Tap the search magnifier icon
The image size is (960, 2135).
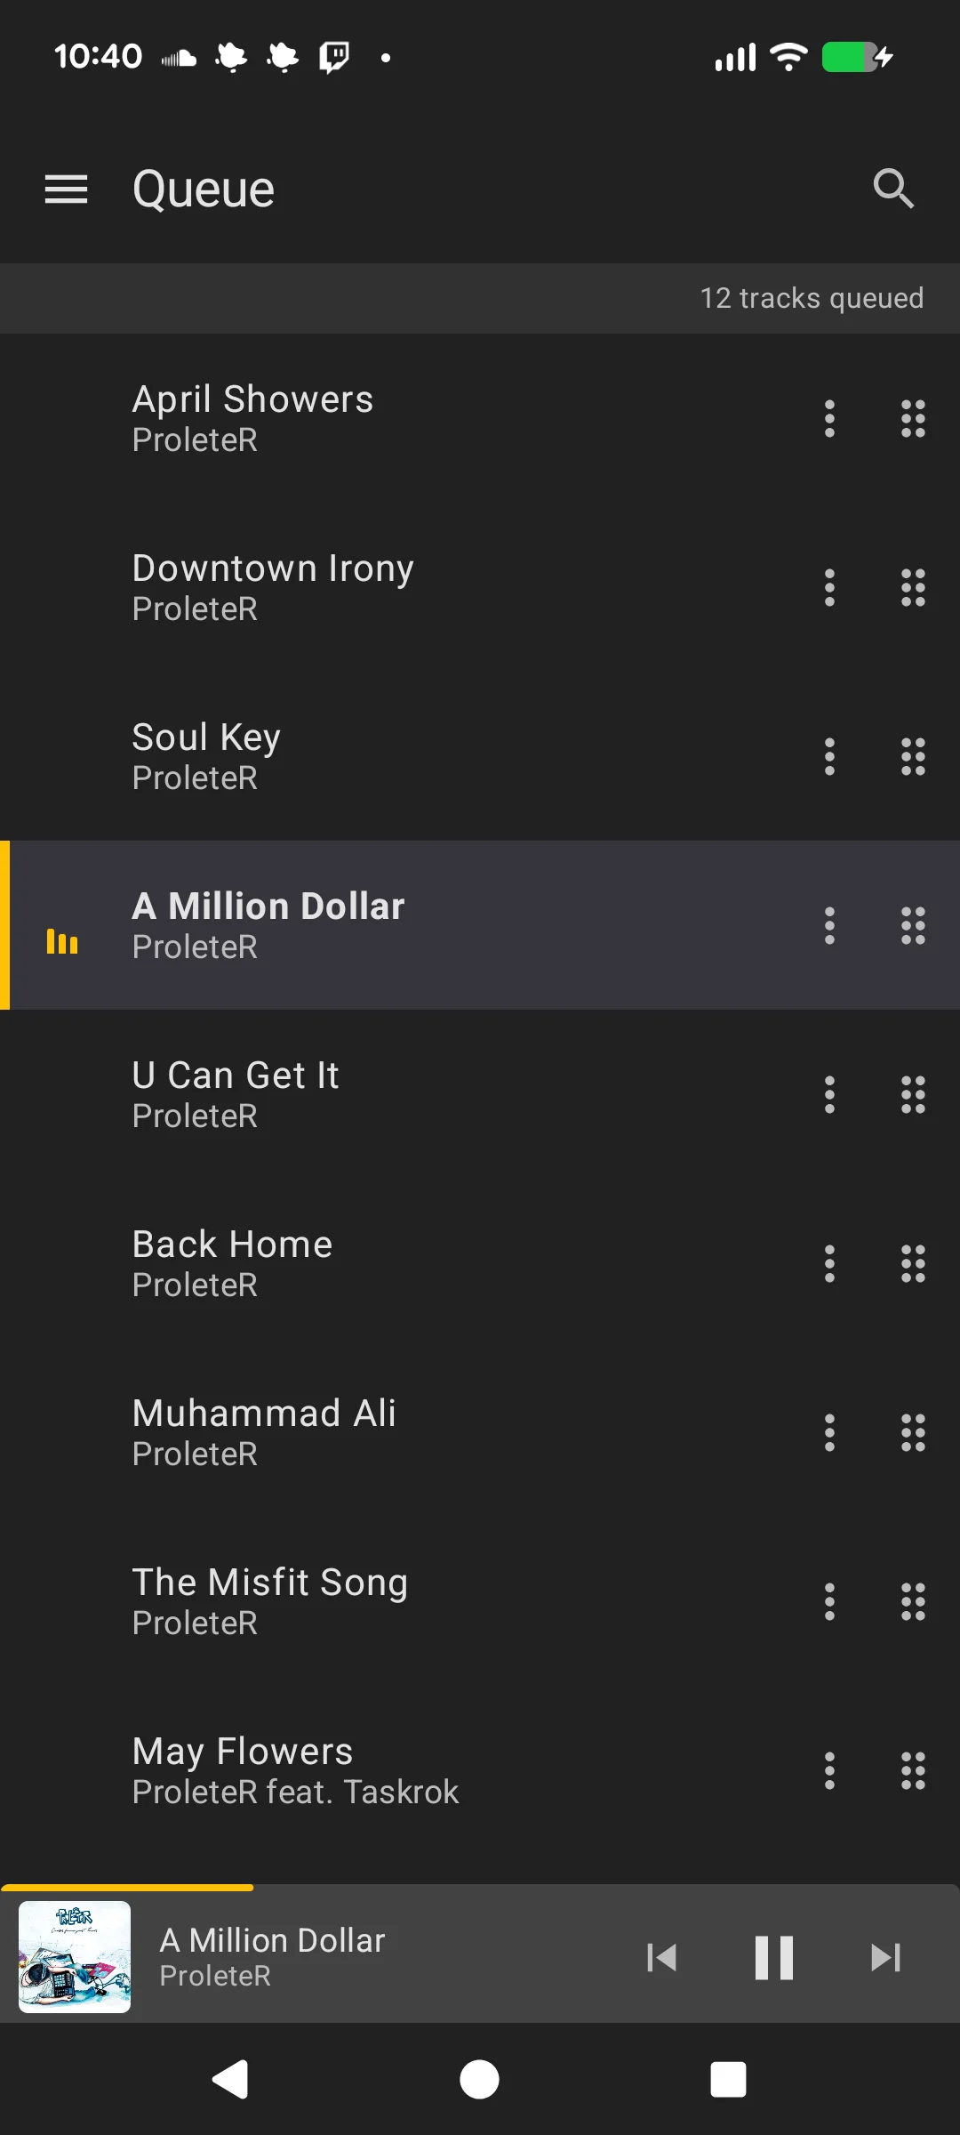tap(892, 189)
